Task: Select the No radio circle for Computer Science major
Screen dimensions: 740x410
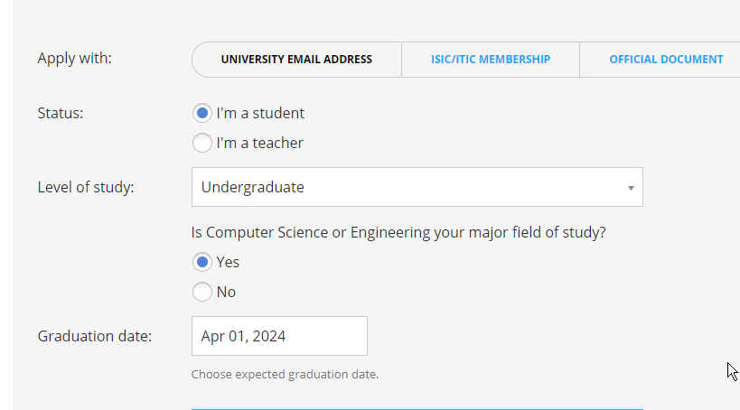Action: tap(202, 292)
